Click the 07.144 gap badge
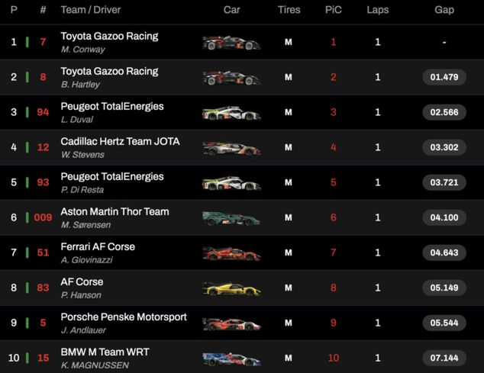Viewport: 484px width, 373px height. (x=444, y=358)
